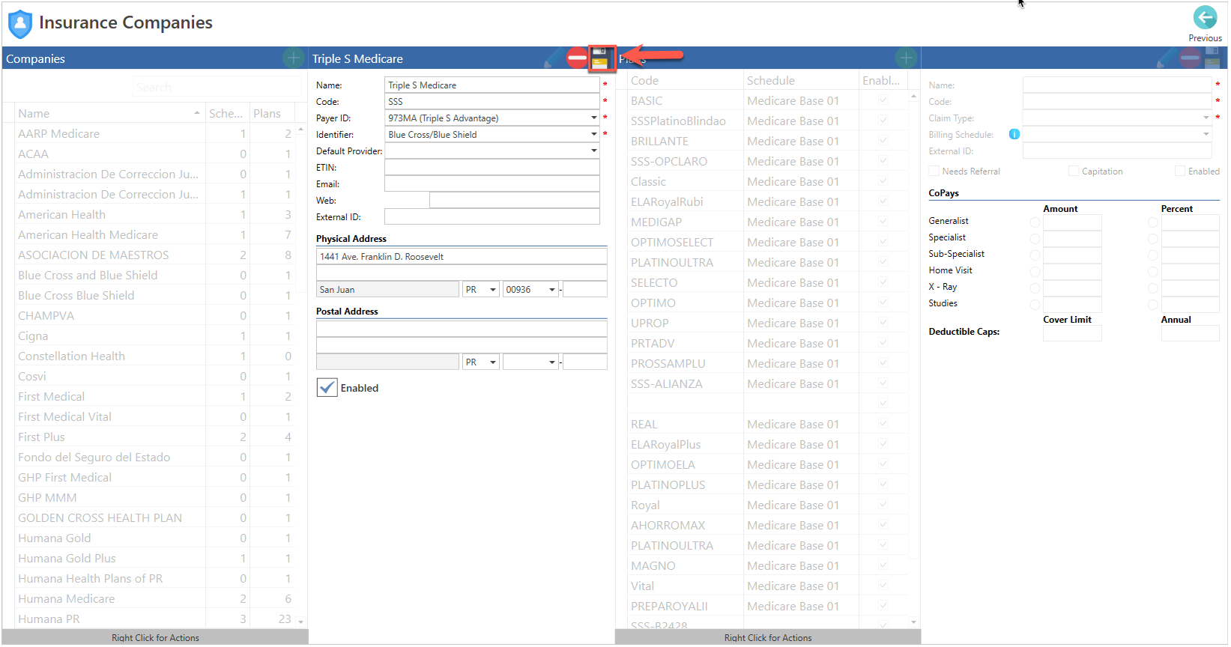The width and height of the screenshot is (1231, 647).
Task: Add a new plan with plus icon
Action: point(907,58)
